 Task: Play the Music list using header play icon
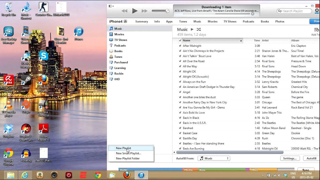(x=192, y=29)
